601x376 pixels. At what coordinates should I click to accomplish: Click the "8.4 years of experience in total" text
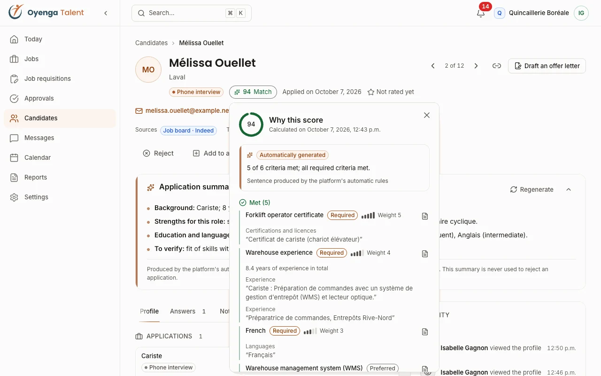pos(287,268)
